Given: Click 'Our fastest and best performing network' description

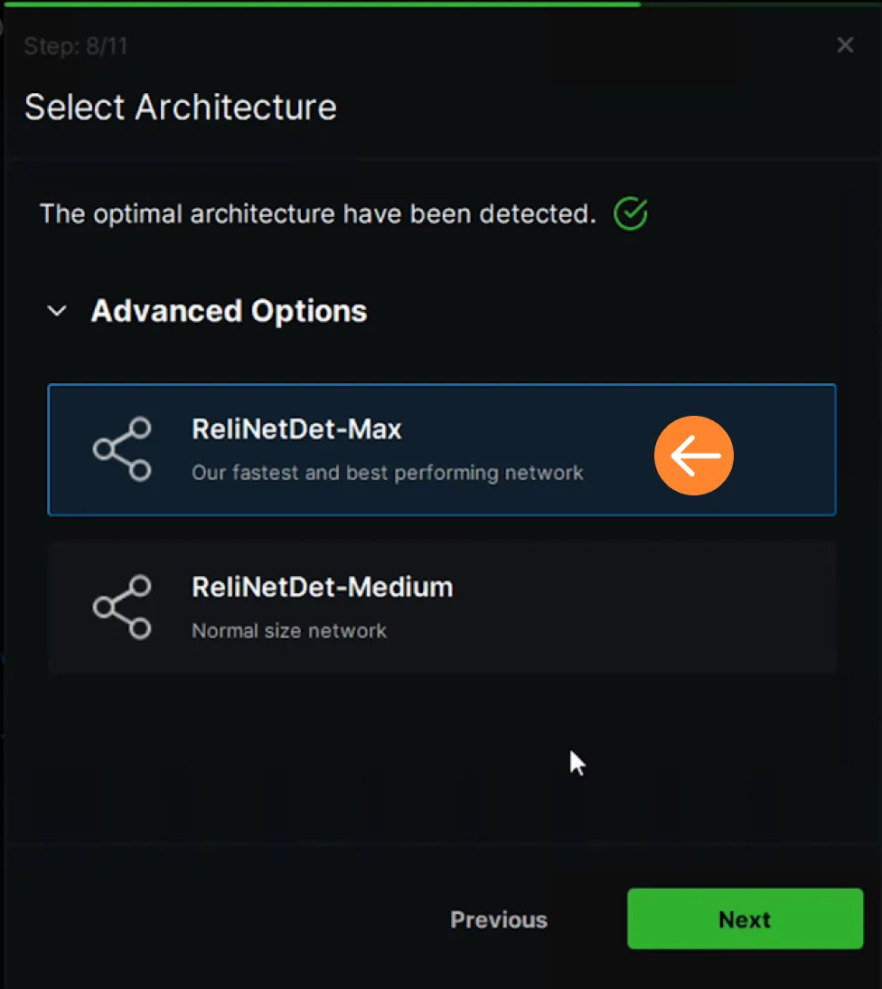Looking at the screenshot, I should click(x=387, y=473).
